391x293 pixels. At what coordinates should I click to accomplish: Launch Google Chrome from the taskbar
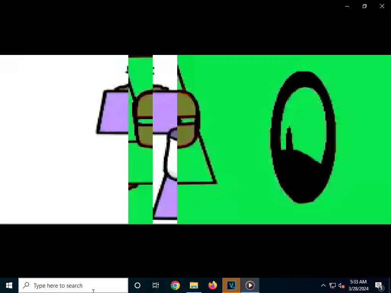click(175, 285)
